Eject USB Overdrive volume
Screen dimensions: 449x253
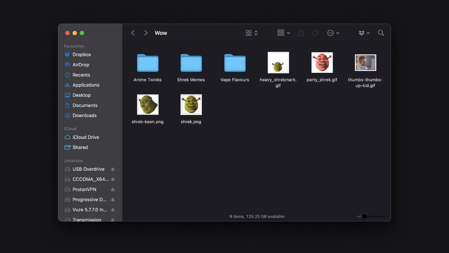(x=113, y=169)
